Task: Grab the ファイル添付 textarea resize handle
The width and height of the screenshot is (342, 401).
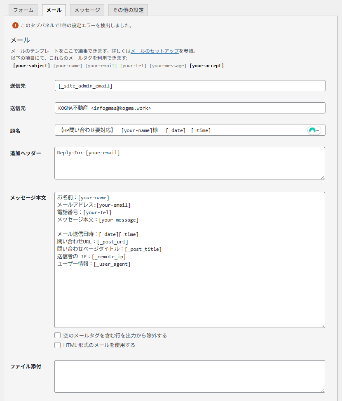Action: coord(322,390)
